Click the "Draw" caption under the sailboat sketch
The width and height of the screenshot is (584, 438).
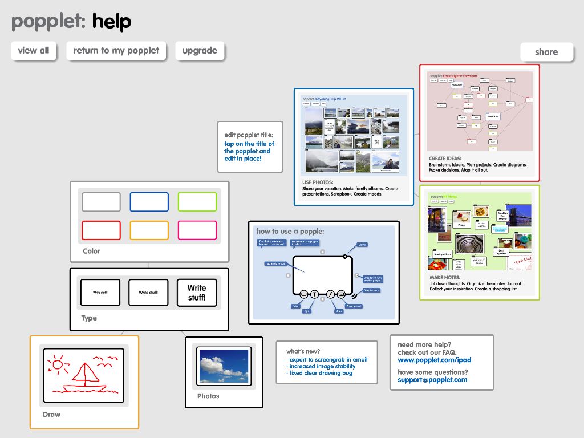click(x=52, y=415)
